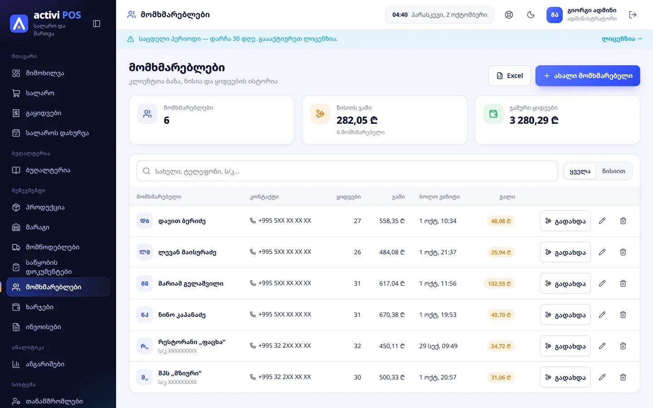Go to გაყიდვები in the sidebar

58,113
